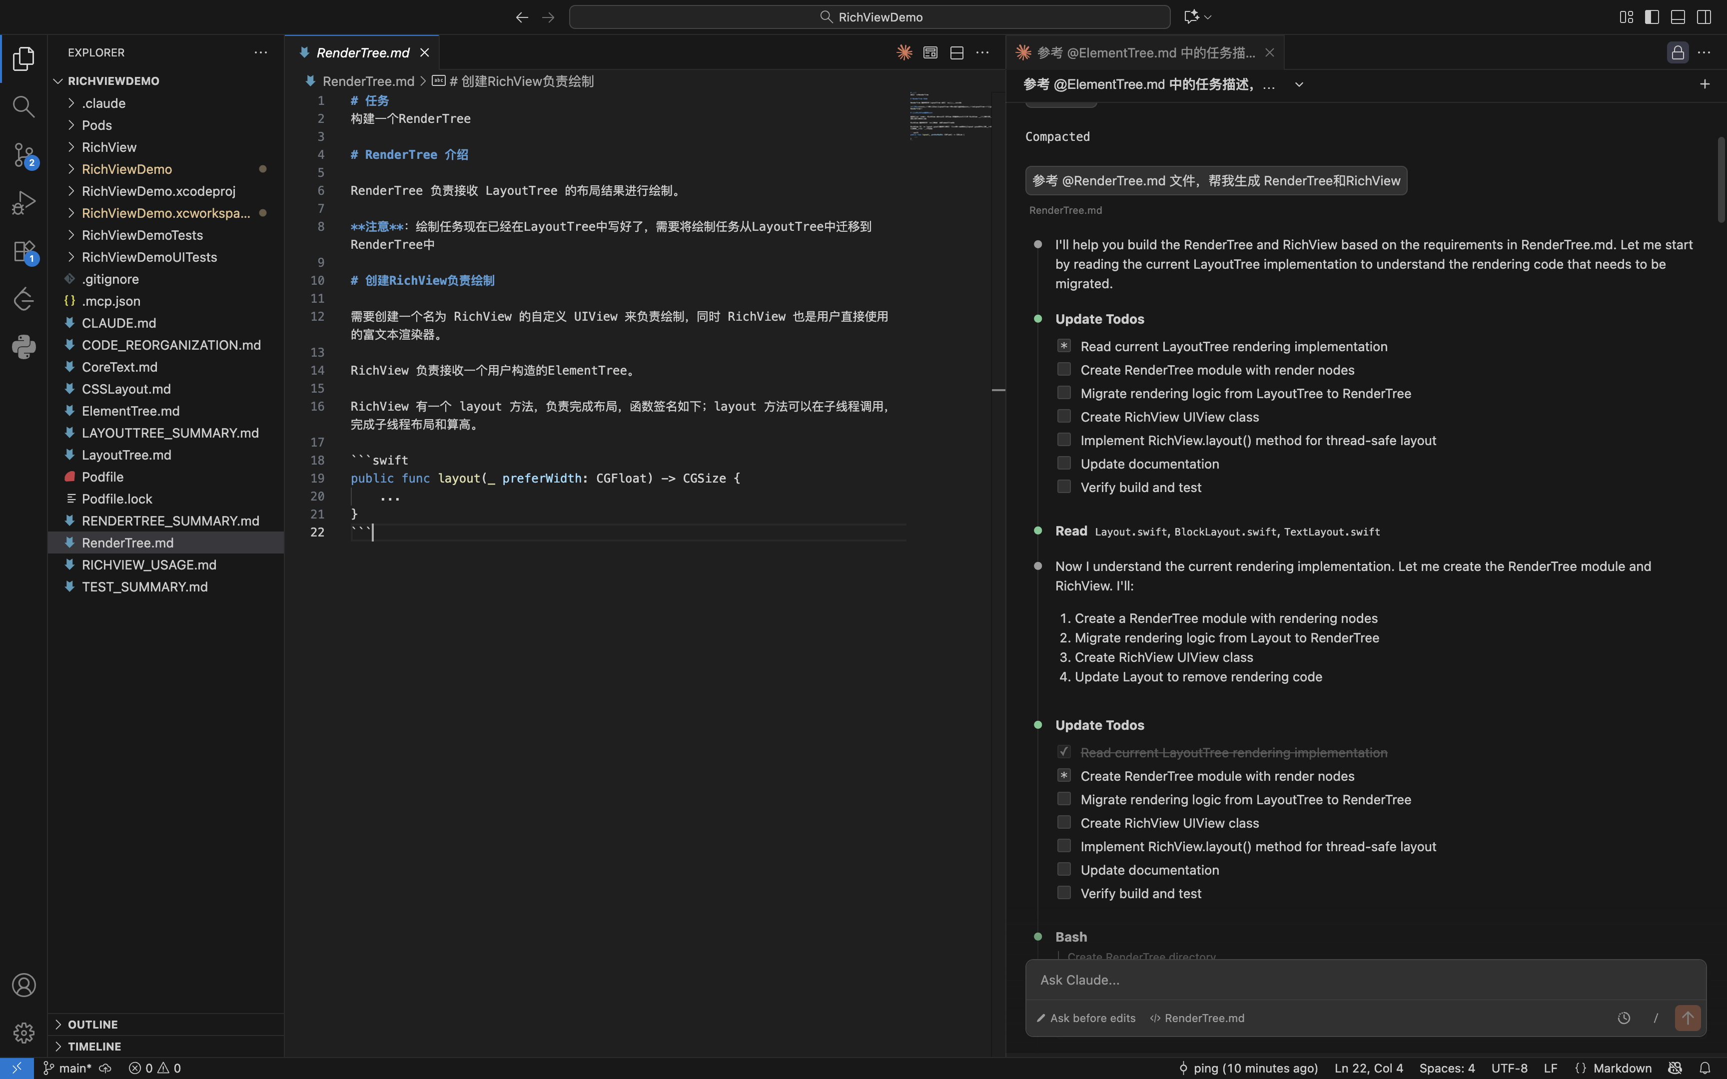
Task: Send the message with the arrow button
Action: 1687,1018
